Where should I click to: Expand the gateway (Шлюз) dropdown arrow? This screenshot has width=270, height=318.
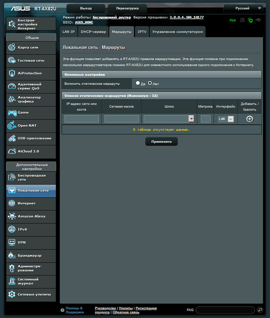pos(191,119)
